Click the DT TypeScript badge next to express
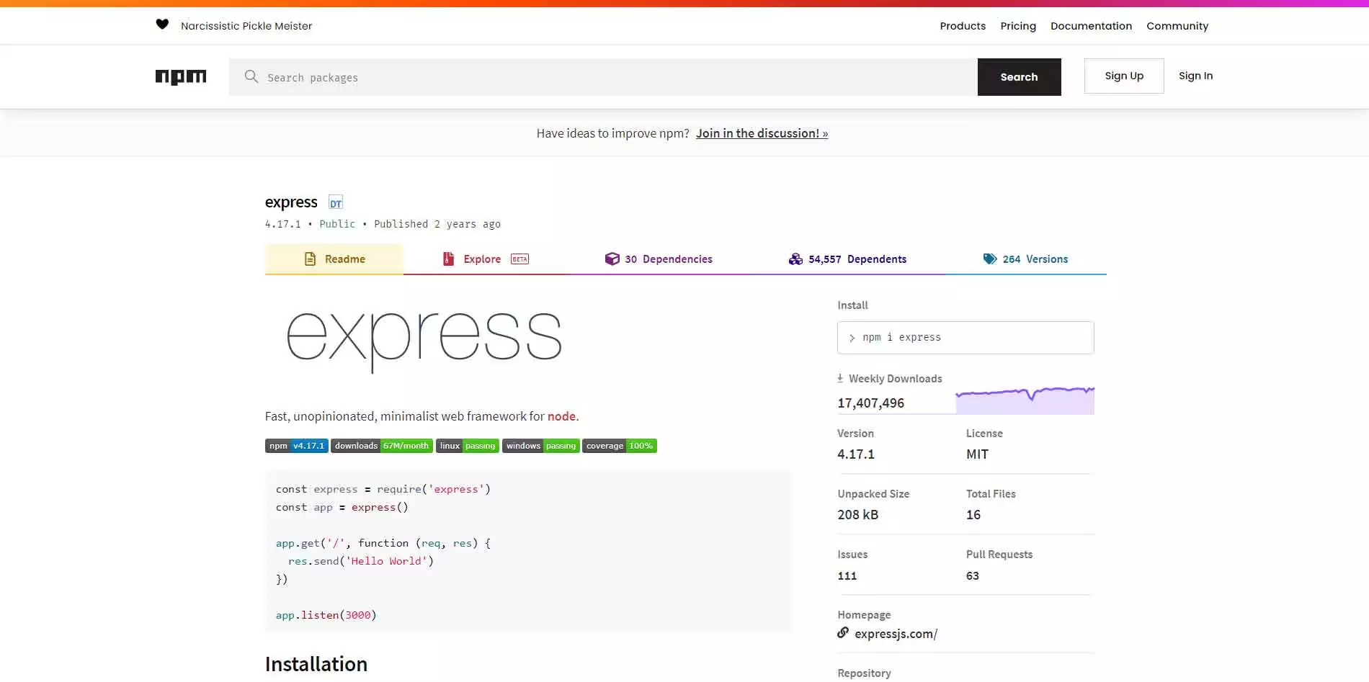The width and height of the screenshot is (1369, 682). tap(336, 202)
